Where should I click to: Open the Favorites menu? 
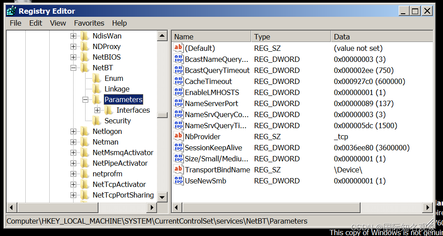click(x=89, y=23)
